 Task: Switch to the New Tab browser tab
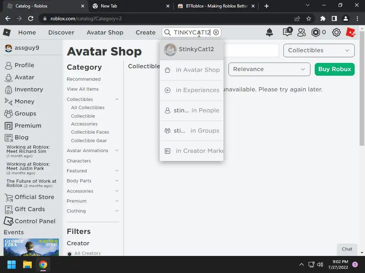pos(130,6)
